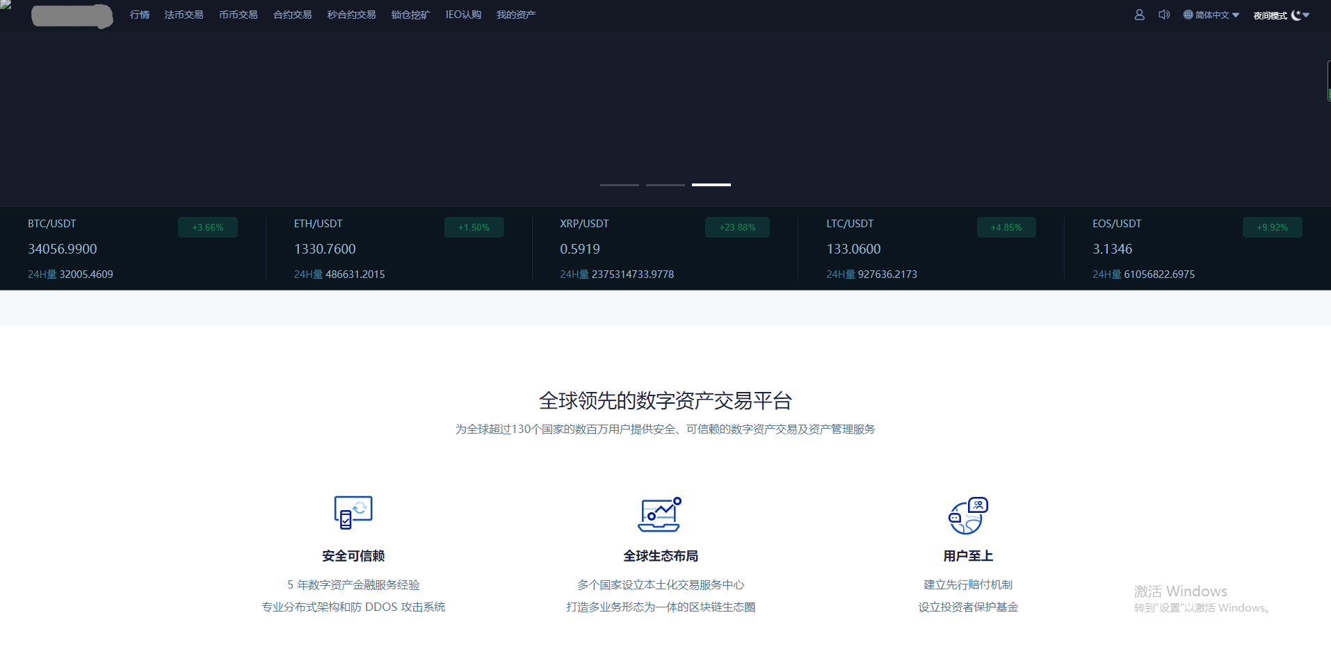This screenshot has width=1331, height=647.
Task: Navigate to 秒合约交易
Action: point(351,15)
